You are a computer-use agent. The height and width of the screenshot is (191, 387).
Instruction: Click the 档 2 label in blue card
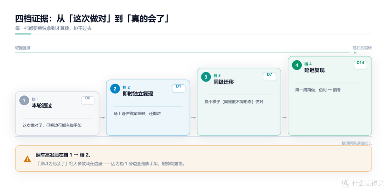[x=126, y=87]
